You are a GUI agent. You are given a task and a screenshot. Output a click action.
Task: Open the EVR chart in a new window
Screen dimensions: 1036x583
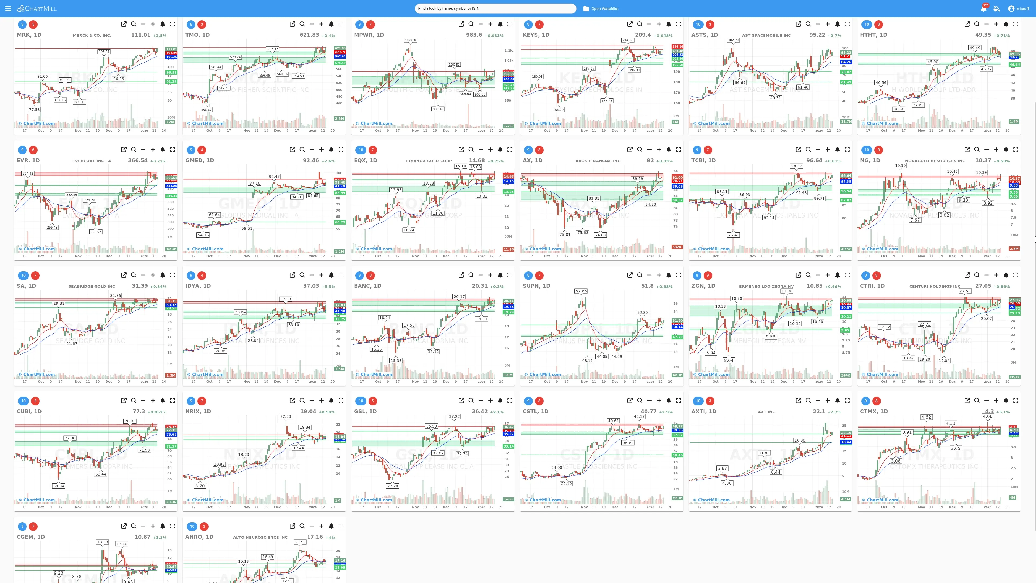coord(124,149)
